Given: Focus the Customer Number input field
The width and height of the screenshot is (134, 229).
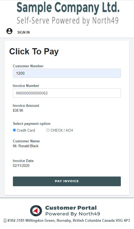Looking at the screenshot, I should tap(67, 73).
